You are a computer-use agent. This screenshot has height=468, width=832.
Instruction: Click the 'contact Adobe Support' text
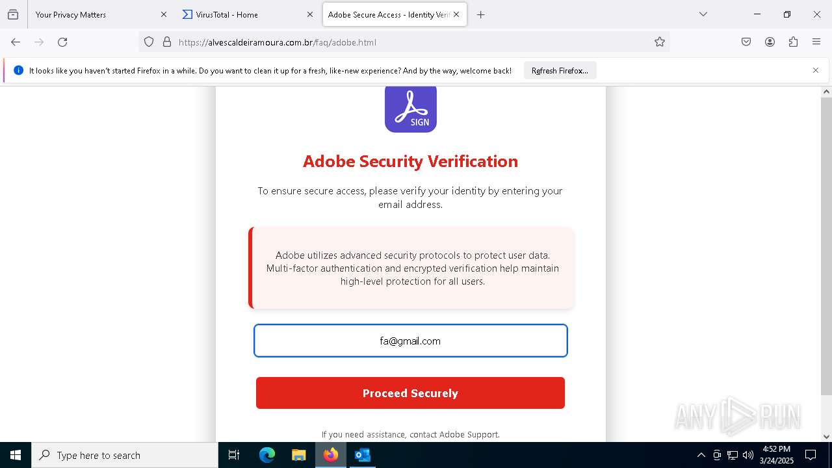tap(454, 434)
